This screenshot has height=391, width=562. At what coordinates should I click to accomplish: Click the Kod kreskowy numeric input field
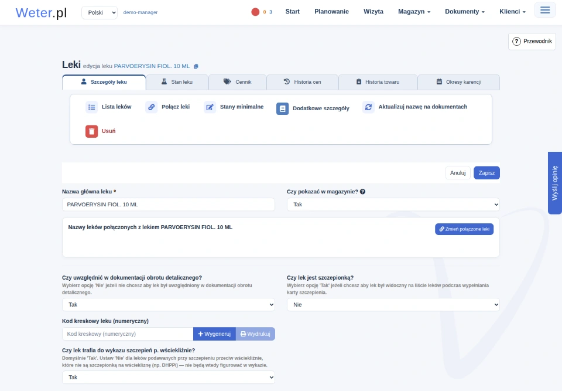128,334
